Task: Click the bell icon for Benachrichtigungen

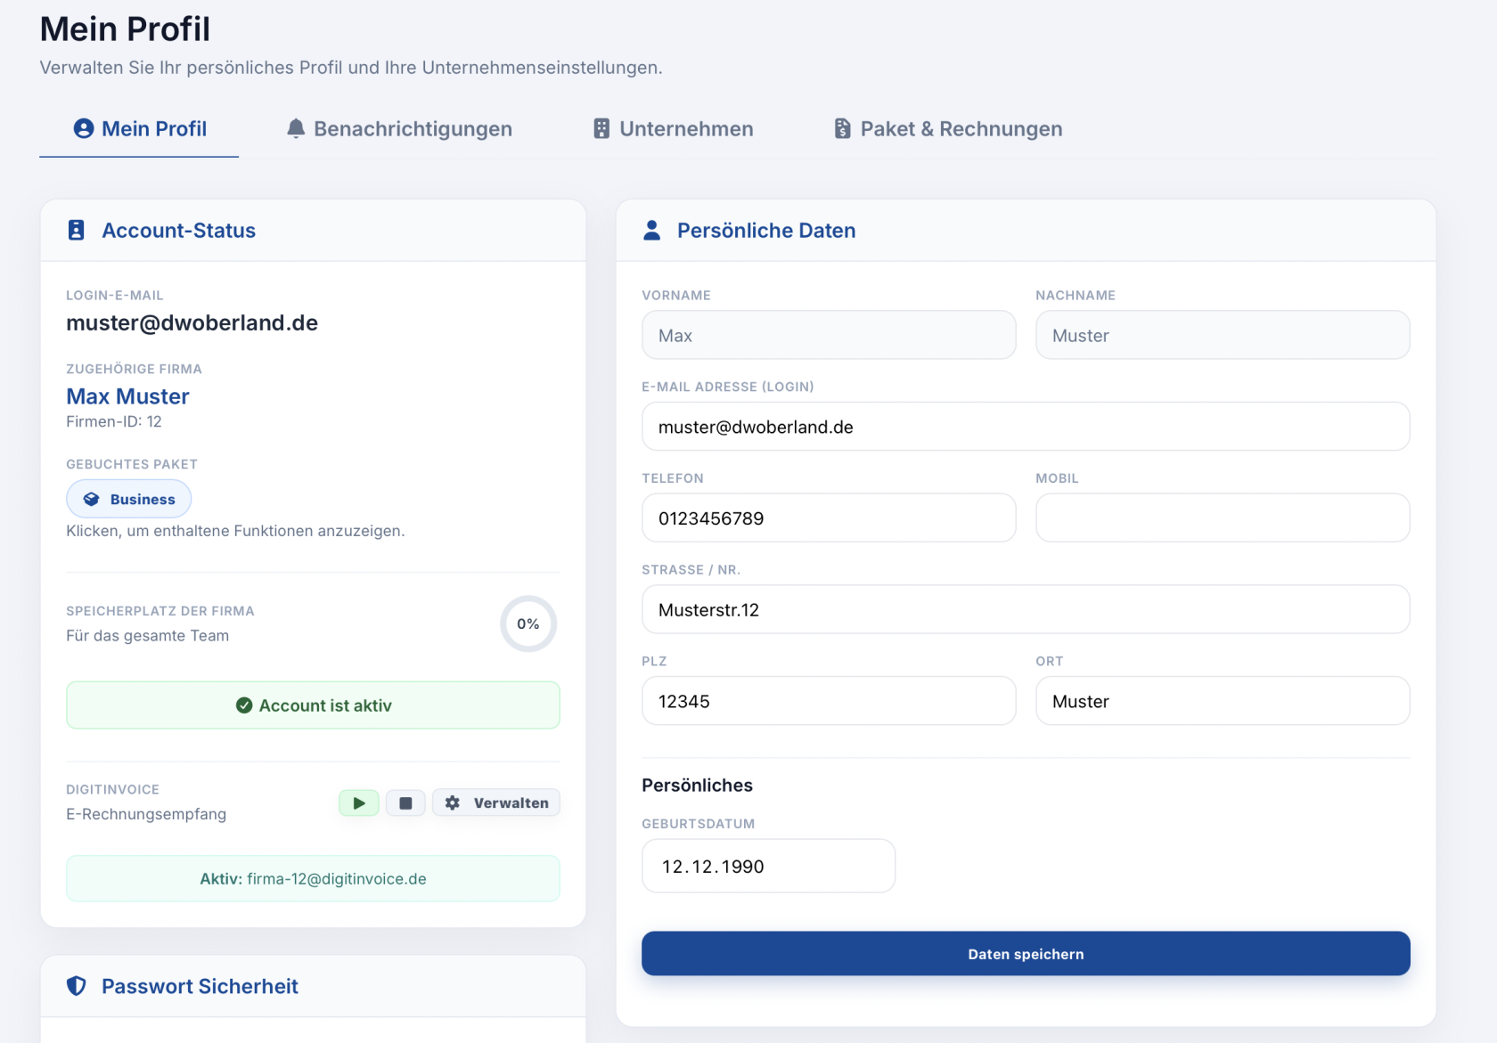Action: [x=296, y=128]
